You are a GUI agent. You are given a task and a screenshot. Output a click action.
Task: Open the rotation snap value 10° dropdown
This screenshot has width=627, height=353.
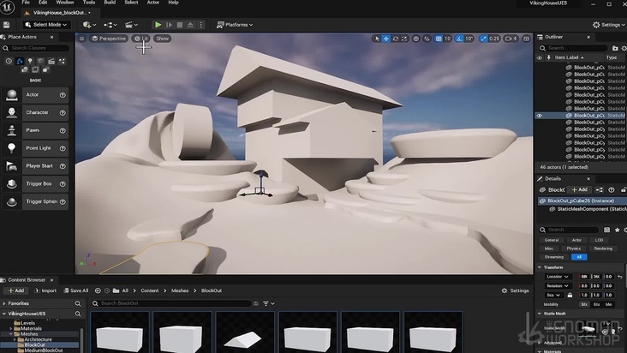click(469, 39)
